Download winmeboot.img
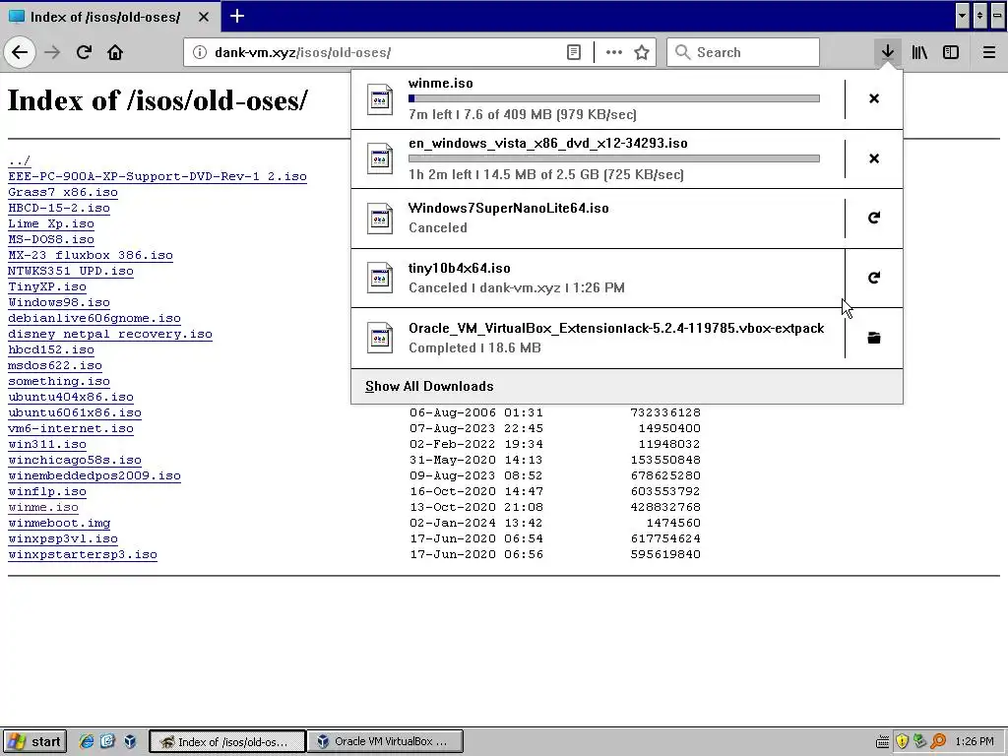 (58, 523)
